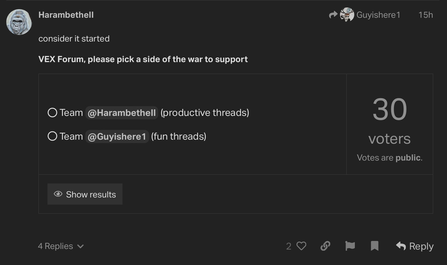447x265 pixels.
Task: Click the @Guyishere1 mention in the poll
Action: 117,137
